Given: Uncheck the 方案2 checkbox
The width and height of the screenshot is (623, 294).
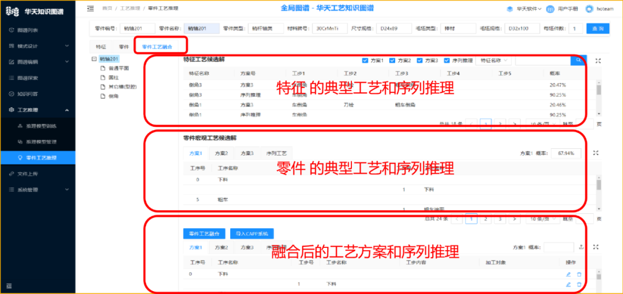Looking at the screenshot, I should tap(392, 61).
